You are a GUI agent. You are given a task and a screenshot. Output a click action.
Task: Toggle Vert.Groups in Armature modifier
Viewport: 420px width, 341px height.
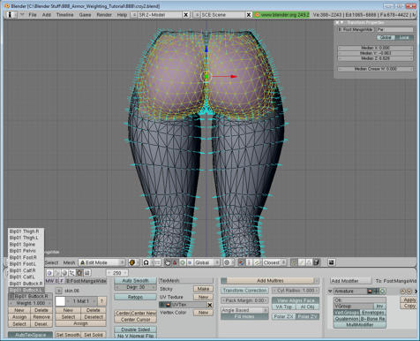[347, 313]
